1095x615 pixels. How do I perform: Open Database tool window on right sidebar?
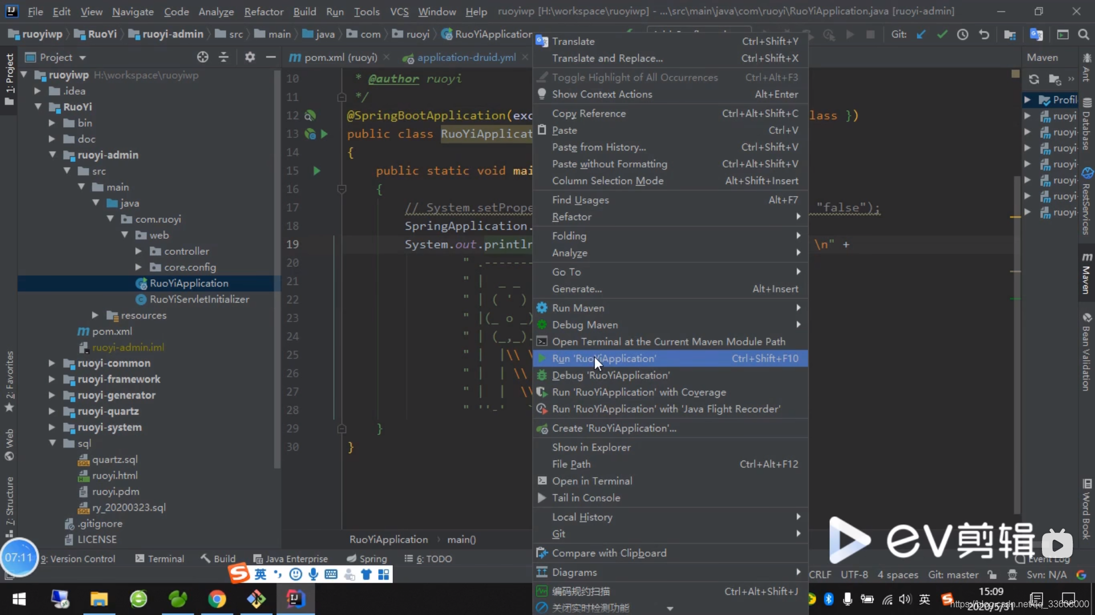[1086, 124]
